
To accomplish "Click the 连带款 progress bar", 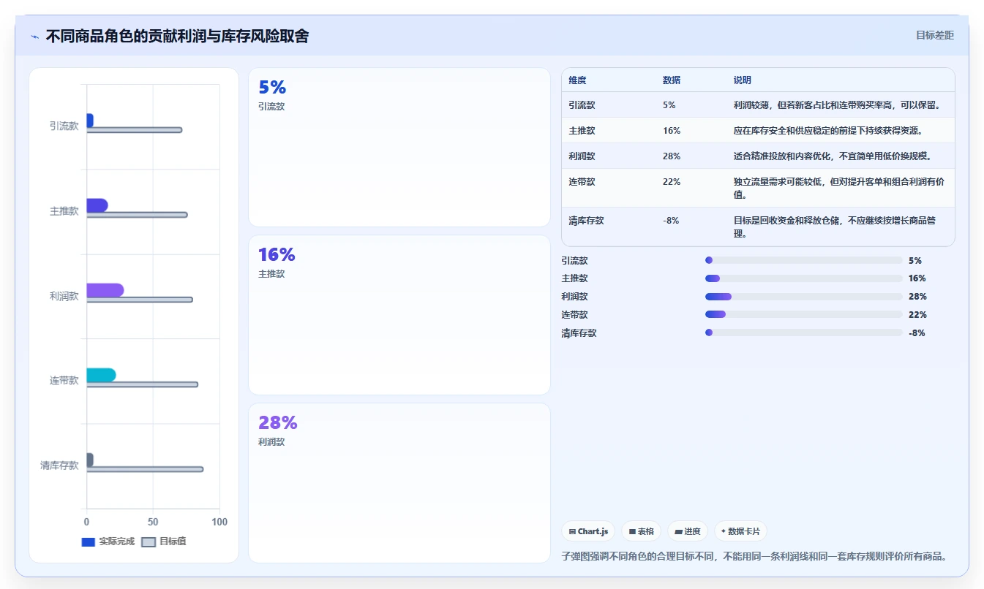I will 804,315.
